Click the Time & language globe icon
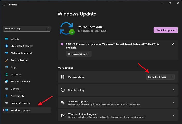This screenshot has height=124, width=182. 6,81
